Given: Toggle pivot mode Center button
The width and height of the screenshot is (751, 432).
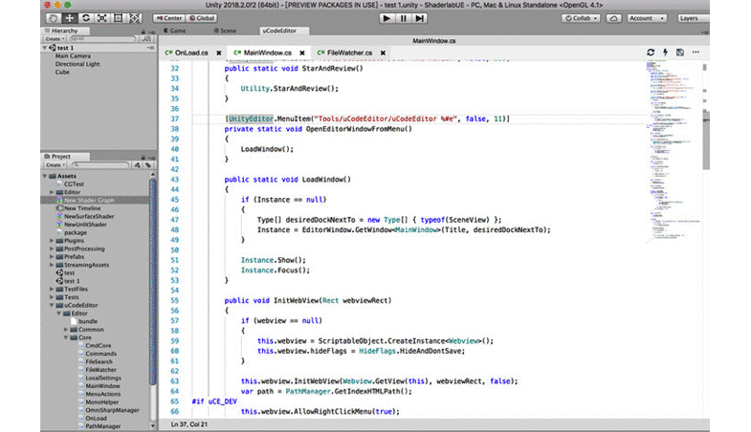Looking at the screenshot, I should [x=169, y=18].
